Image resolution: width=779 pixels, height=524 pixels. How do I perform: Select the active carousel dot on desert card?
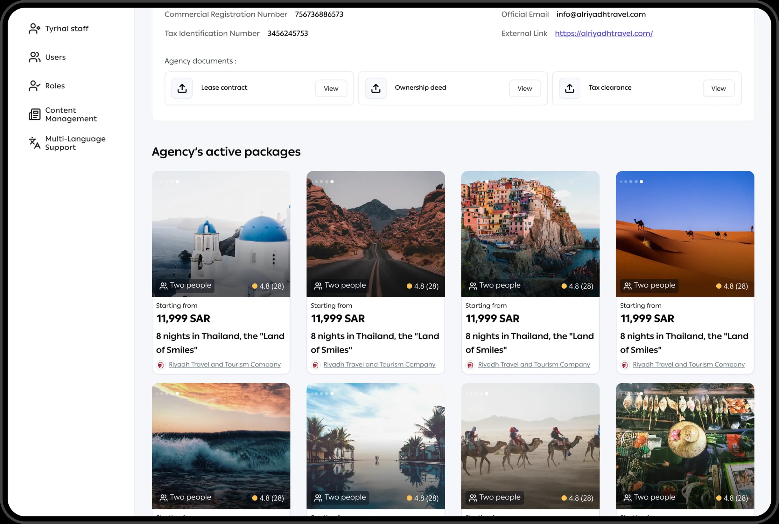click(x=641, y=182)
